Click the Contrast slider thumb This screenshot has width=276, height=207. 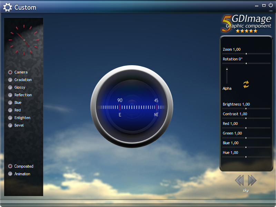tap(246, 118)
